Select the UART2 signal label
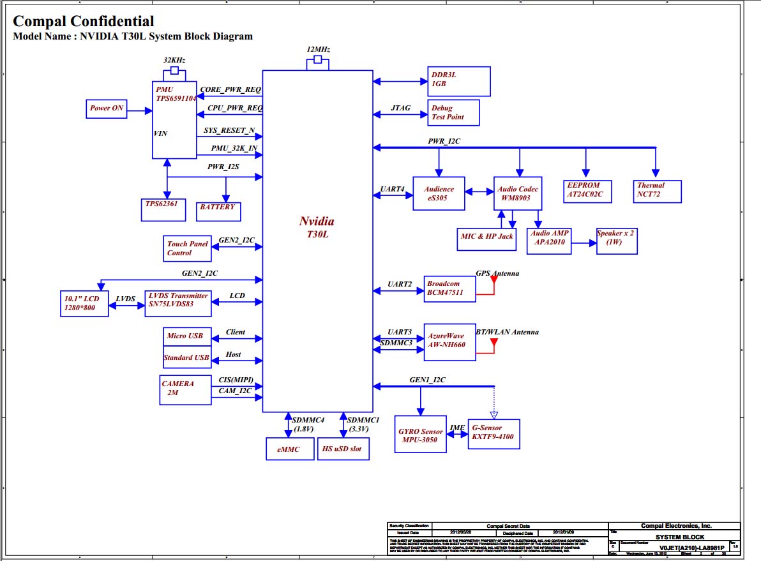Image resolution: width=761 pixels, height=561 pixels. 400,284
